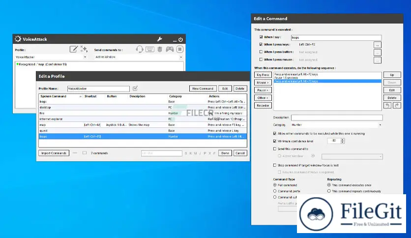Select 'Pause 1.5 seconds' in action sequence
The width and height of the screenshot is (411, 238).
point(327,78)
